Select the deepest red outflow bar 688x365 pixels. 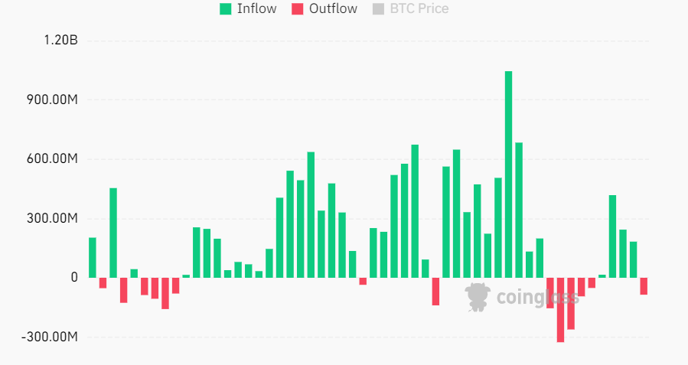[x=560, y=309]
